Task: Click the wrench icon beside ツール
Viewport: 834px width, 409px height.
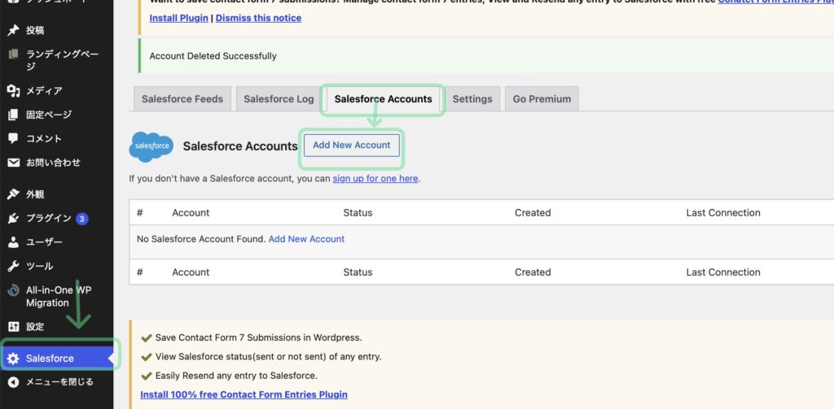Action: pyautogui.click(x=13, y=266)
